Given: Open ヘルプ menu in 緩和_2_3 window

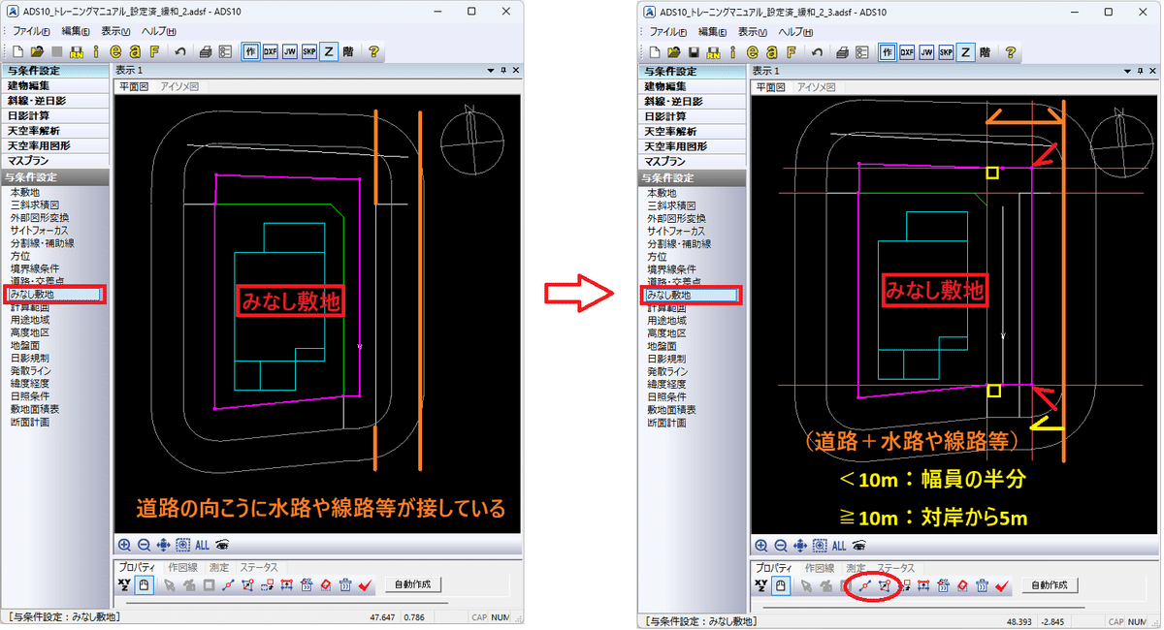Looking at the screenshot, I should [x=795, y=31].
